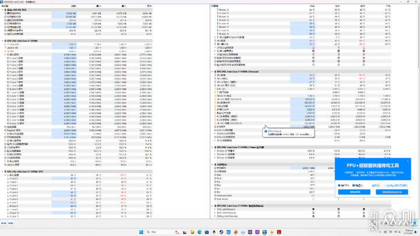Click the circle icon beside Tcas timing
This screenshot has width=420, height=236.
215,175
